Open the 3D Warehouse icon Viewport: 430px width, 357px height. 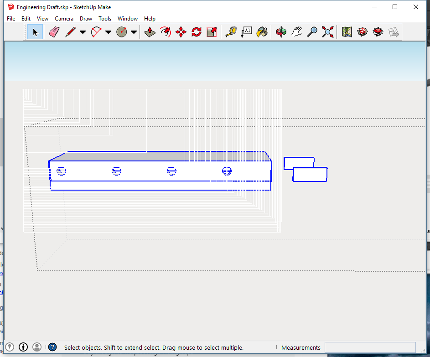(x=363, y=32)
